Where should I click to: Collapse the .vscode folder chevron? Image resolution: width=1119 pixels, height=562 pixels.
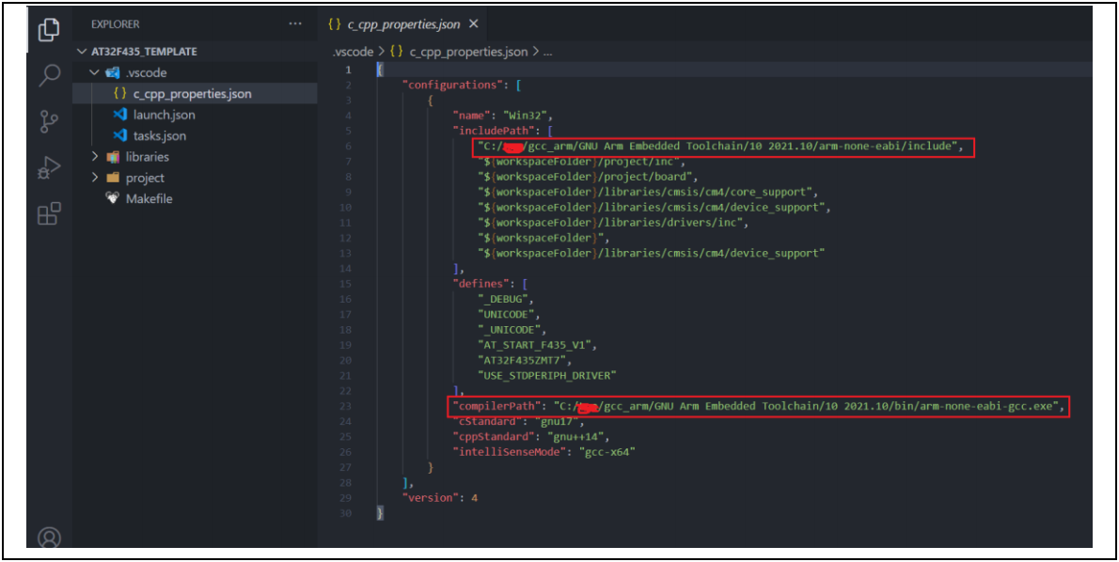point(94,72)
